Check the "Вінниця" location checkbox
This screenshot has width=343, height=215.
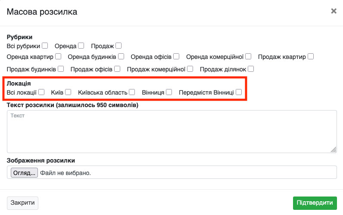169,92
